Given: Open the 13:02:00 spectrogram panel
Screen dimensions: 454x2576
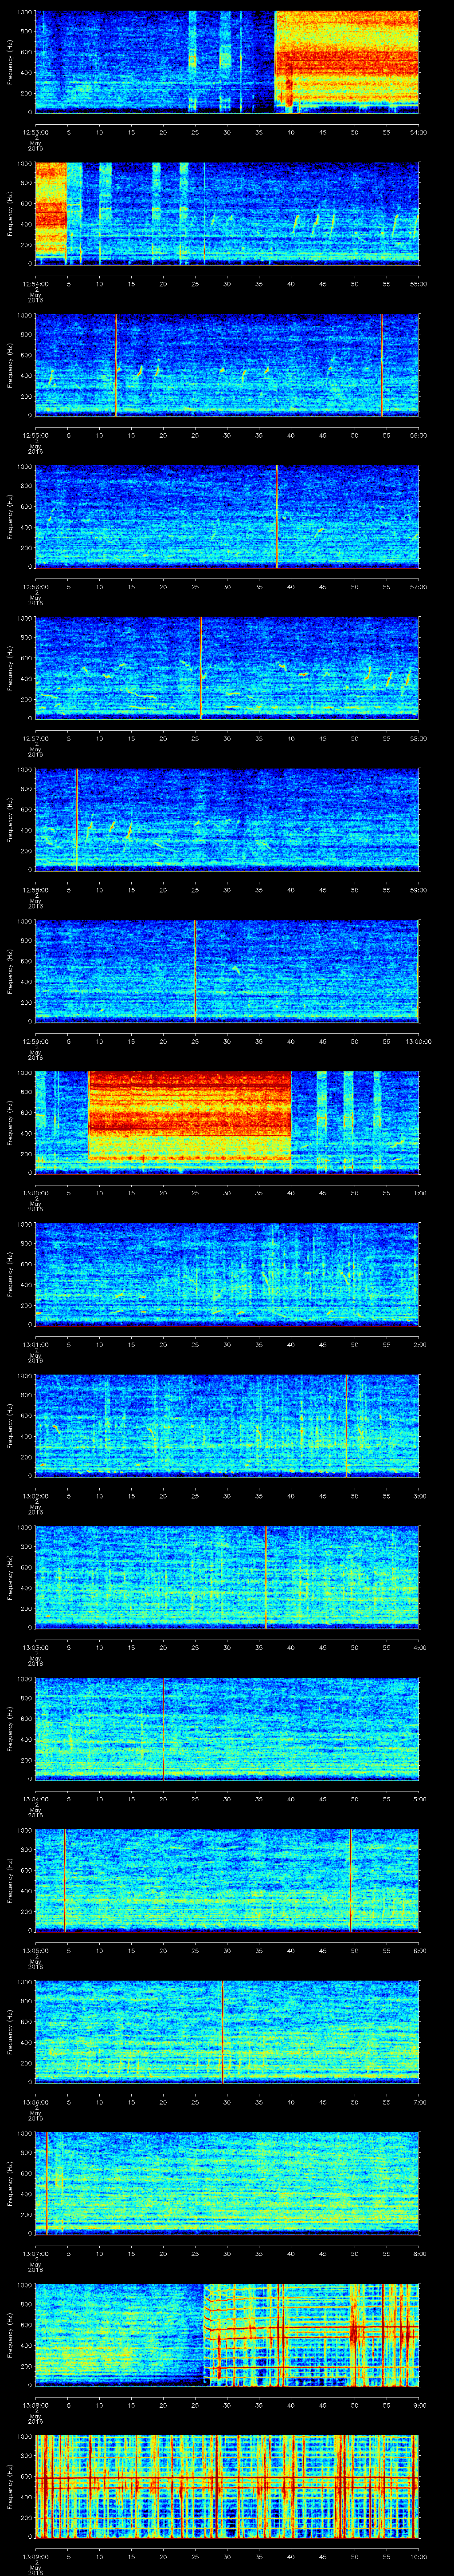Looking at the screenshot, I should (x=227, y=1425).
